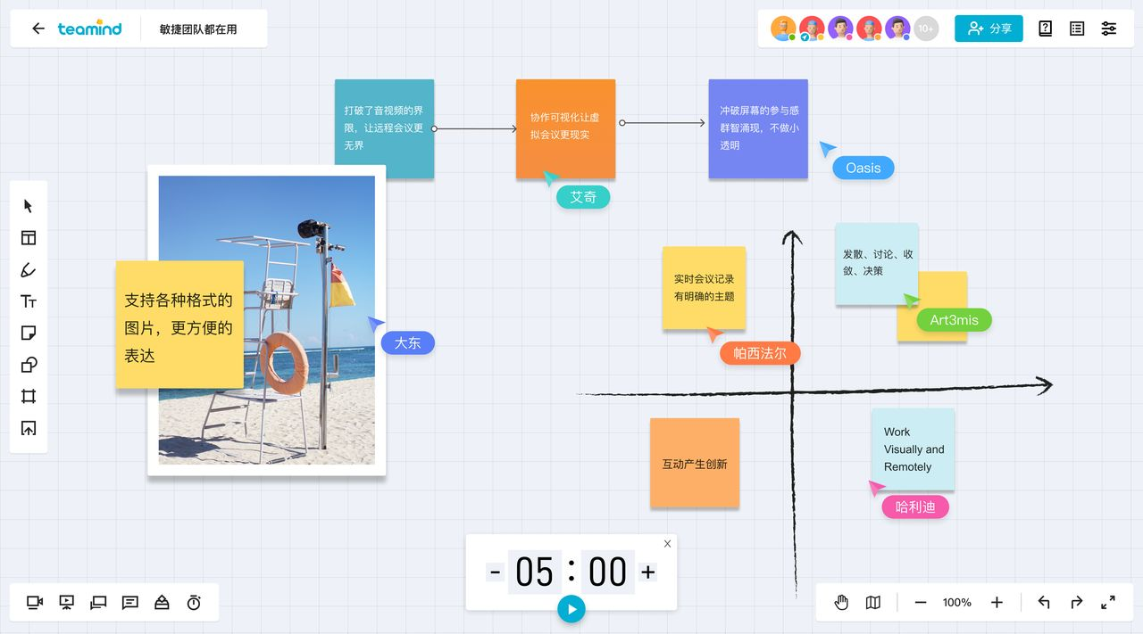Click the 分享 share button
The image size is (1143, 634).
coord(989,29)
